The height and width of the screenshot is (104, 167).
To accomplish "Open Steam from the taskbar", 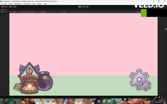I will coord(83,101).
